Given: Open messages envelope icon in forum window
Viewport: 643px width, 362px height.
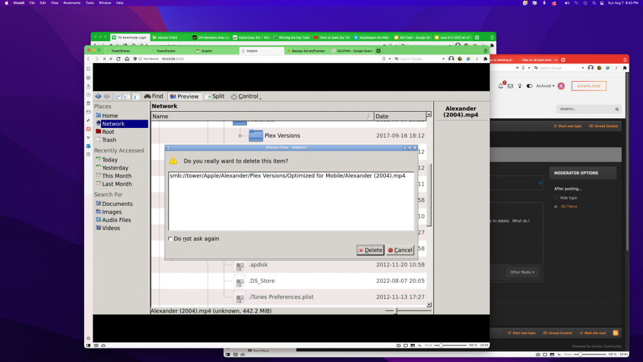Looking at the screenshot, I should 511,86.
